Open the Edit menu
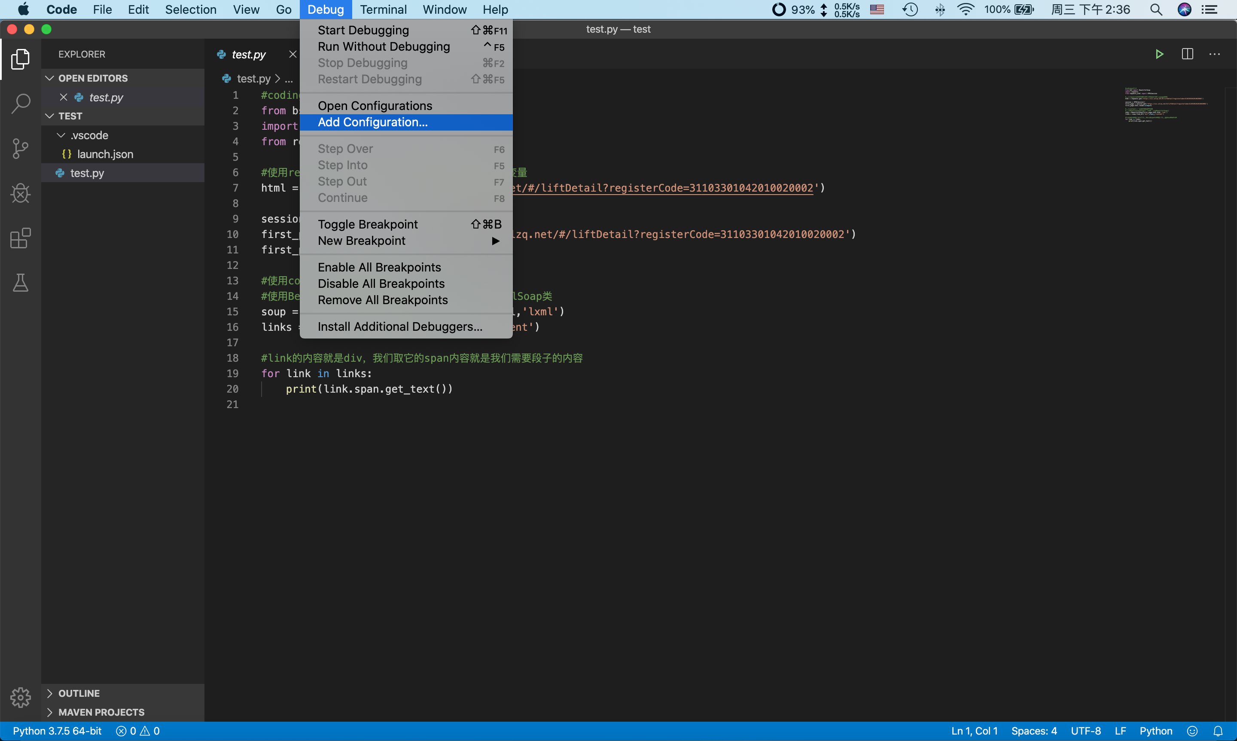The height and width of the screenshot is (741, 1237). tap(138, 9)
